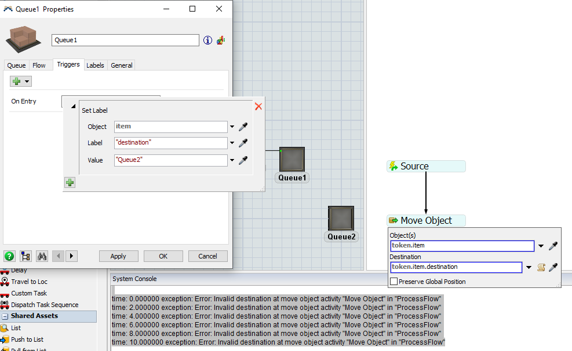Image resolution: width=572 pixels, height=351 pixels.
Task: Click the Object field containing item
Action: 171,127
